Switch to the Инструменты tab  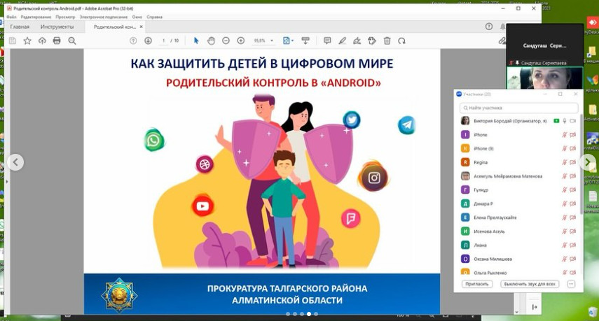(x=56, y=27)
